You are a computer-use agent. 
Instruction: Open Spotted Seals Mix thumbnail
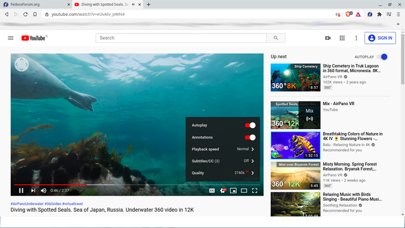coord(296,115)
